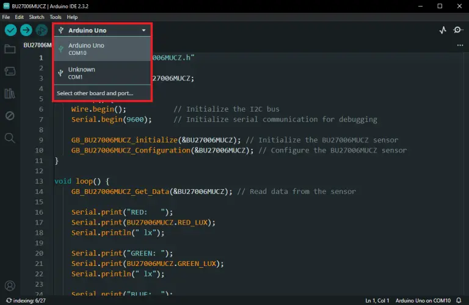The height and width of the screenshot is (305, 469).
Task: Click Serial.print("RED: ") on line 16
Action: [x=122, y=212]
